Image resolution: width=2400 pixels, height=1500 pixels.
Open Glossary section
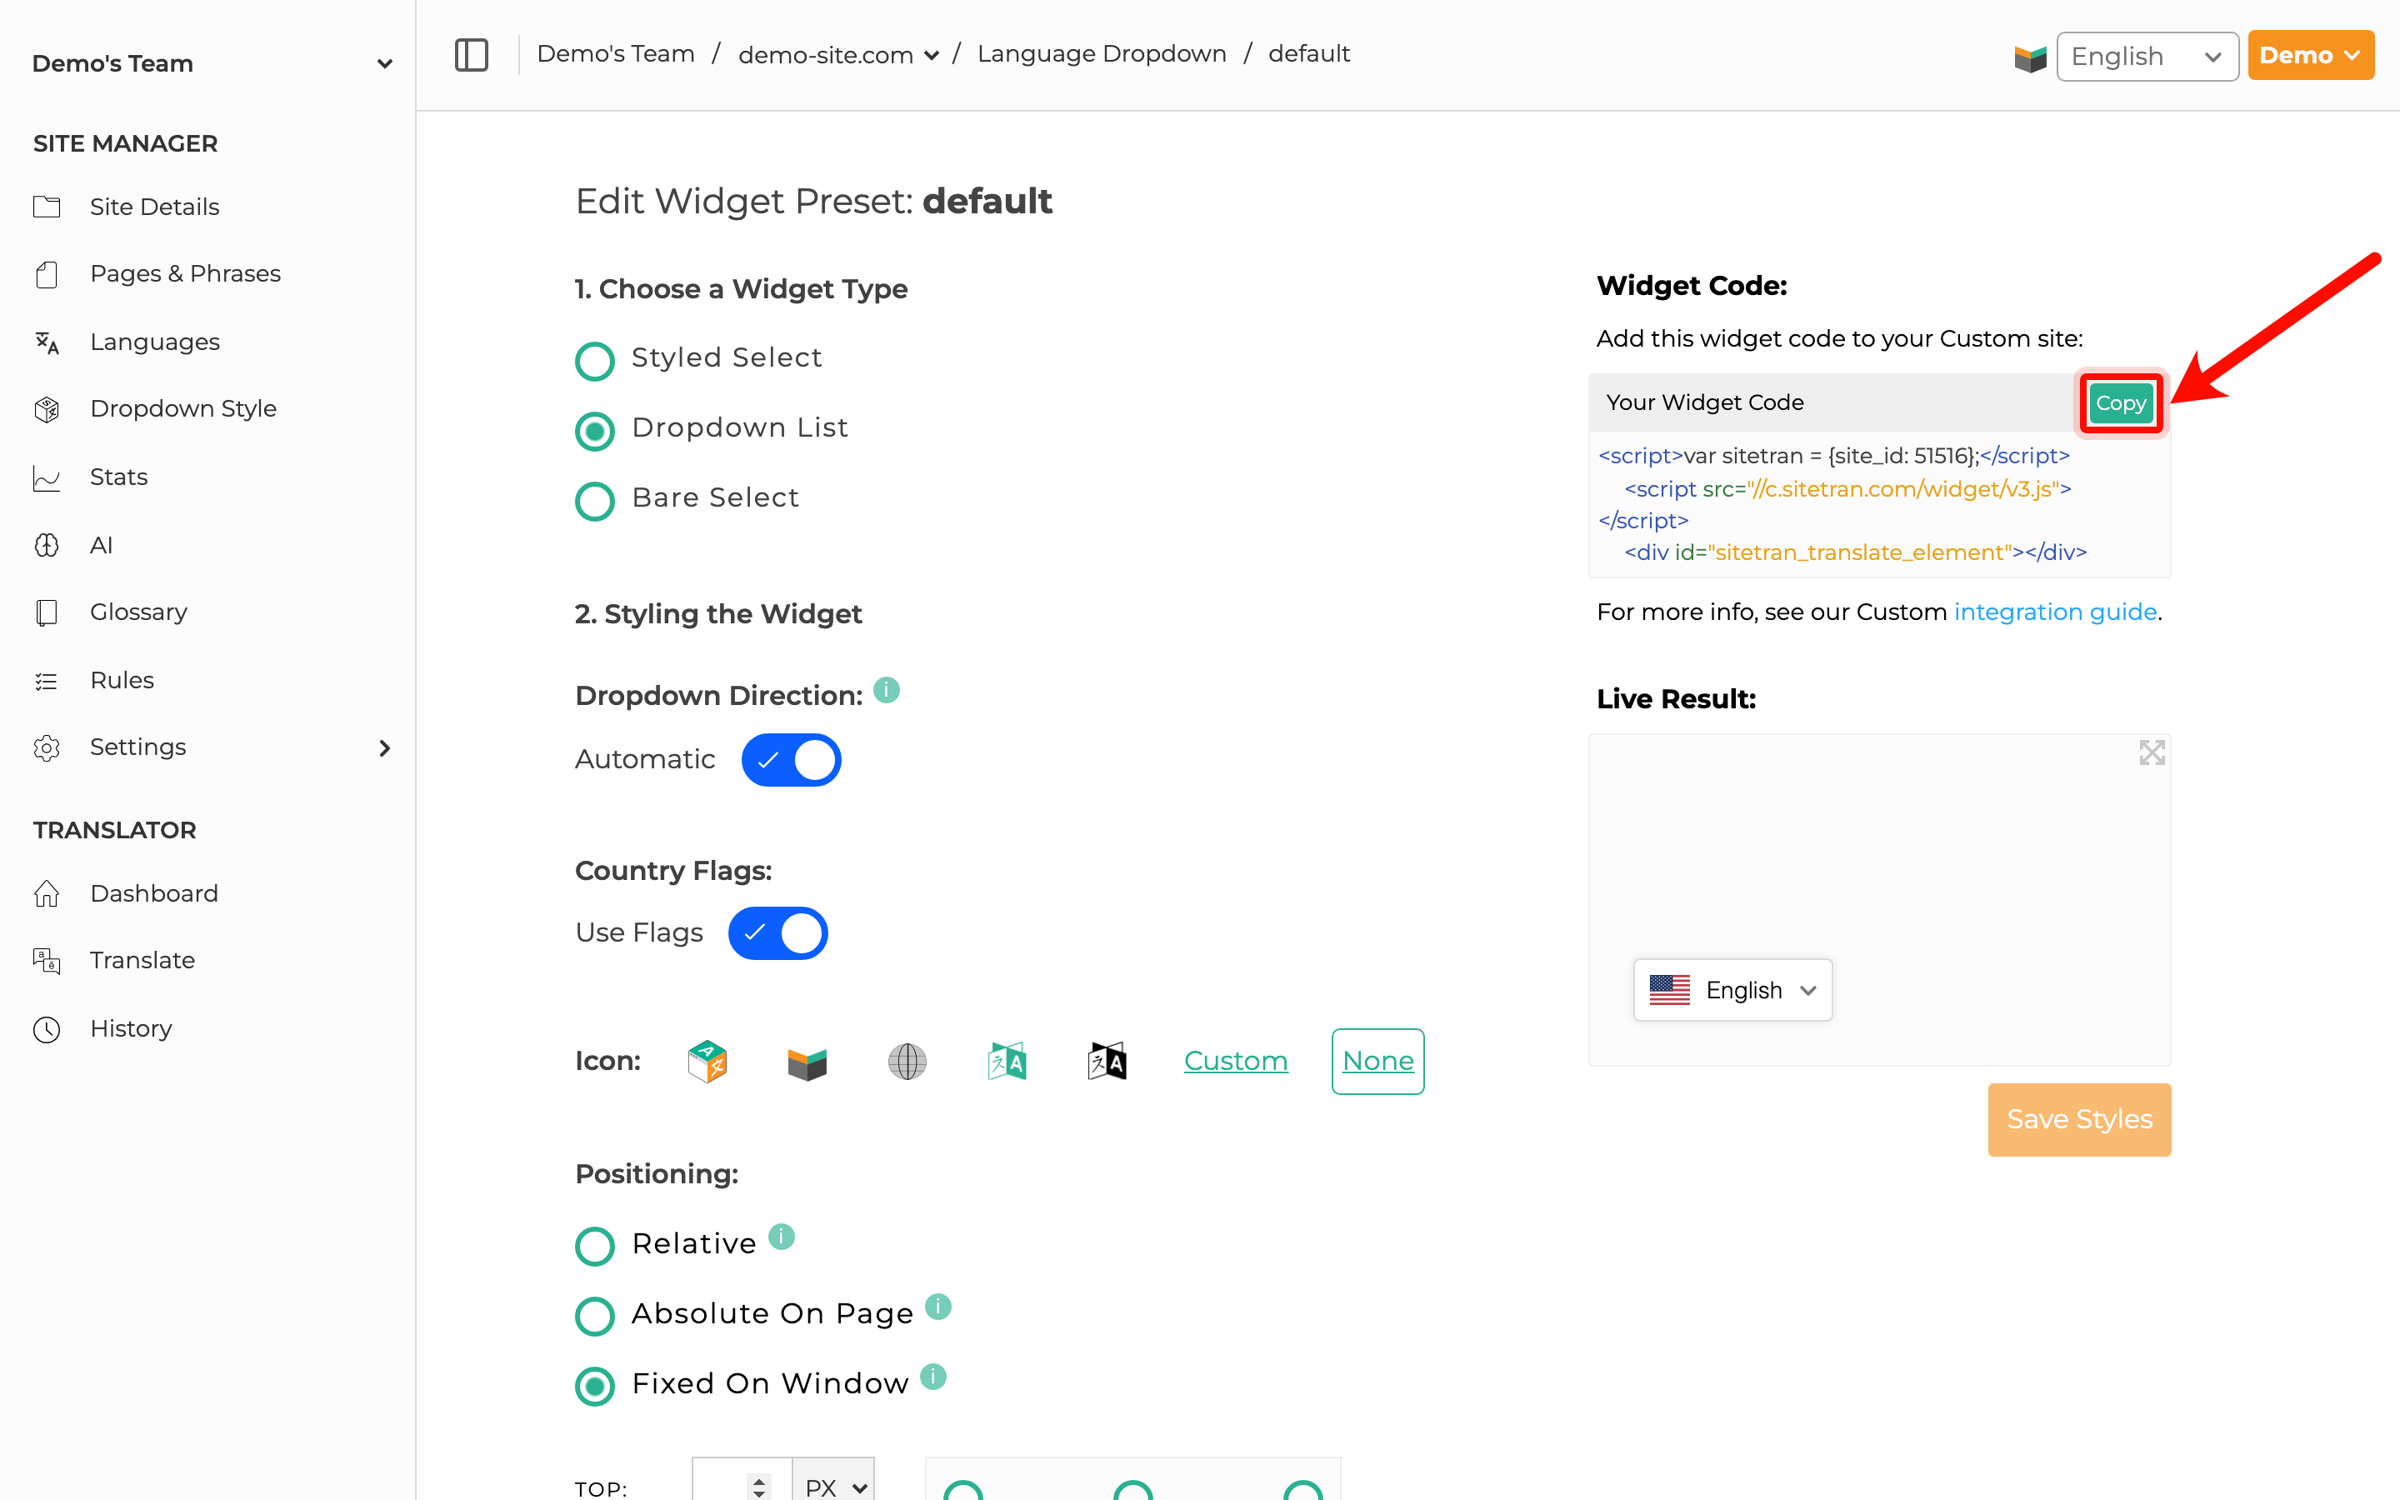(139, 612)
